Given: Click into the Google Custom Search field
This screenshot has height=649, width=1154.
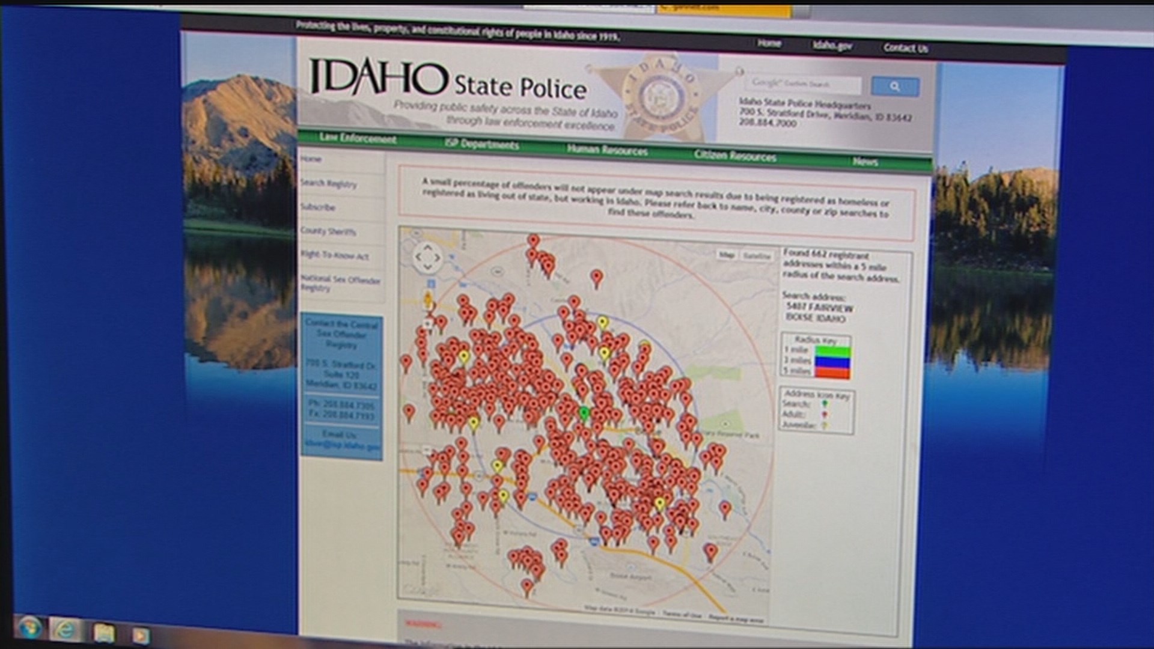Looking at the screenshot, I should click(x=804, y=84).
